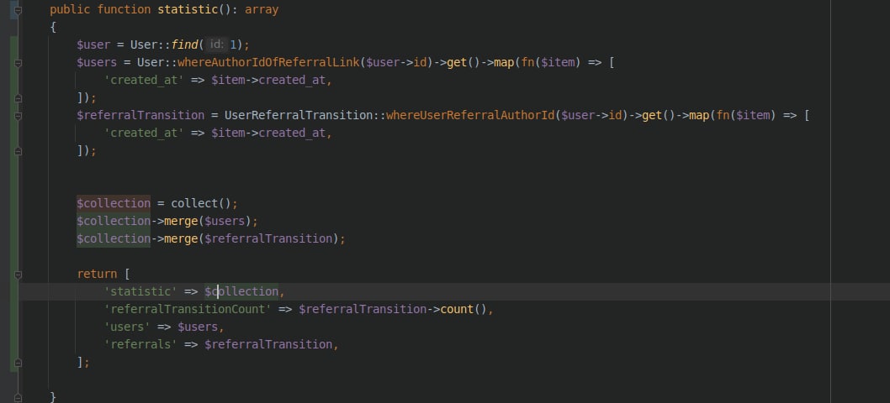Click the 'count' method call
The height and width of the screenshot is (403, 890).
coord(457,309)
